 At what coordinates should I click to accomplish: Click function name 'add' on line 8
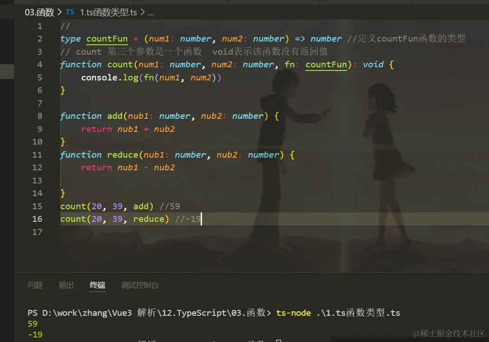pyautogui.click(x=115, y=116)
